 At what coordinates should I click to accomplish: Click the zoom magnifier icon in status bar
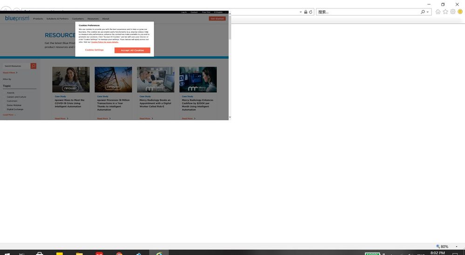pyautogui.click(x=438, y=247)
